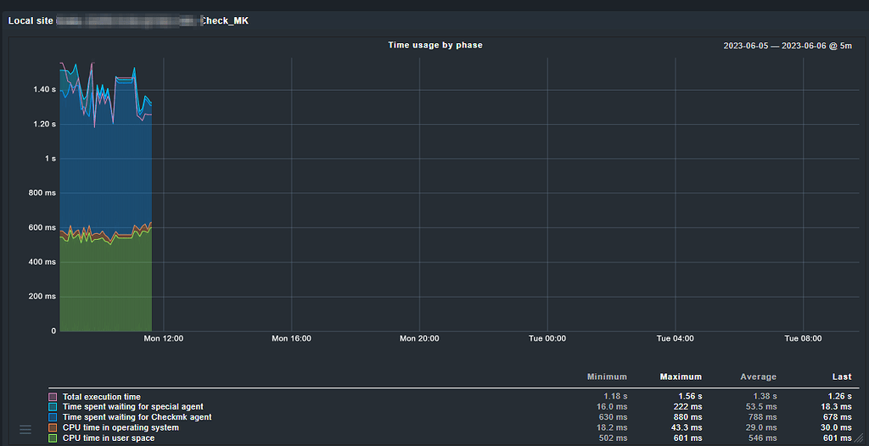The height and width of the screenshot is (446, 869).
Task: Open the hamburger menu icon beside the legend
Action: (x=25, y=429)
